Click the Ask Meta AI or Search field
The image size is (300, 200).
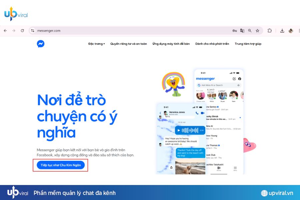click(x=219, y=85)
